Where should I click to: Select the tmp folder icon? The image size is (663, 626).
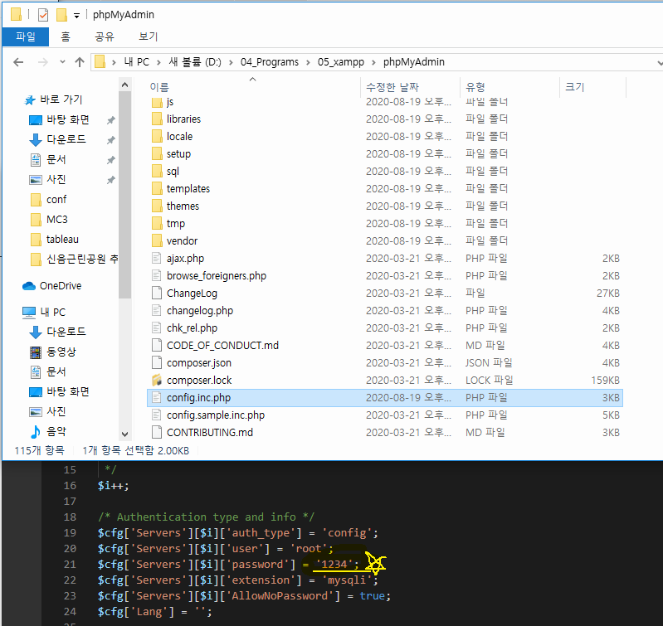coord(157,223)
